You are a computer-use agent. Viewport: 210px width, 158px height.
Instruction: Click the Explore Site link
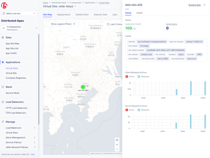click(194, 5)
